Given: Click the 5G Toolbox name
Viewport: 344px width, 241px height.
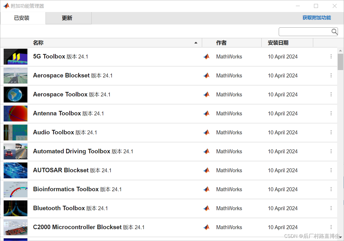Looking at the screenshot, I should (x=49, y=56).
